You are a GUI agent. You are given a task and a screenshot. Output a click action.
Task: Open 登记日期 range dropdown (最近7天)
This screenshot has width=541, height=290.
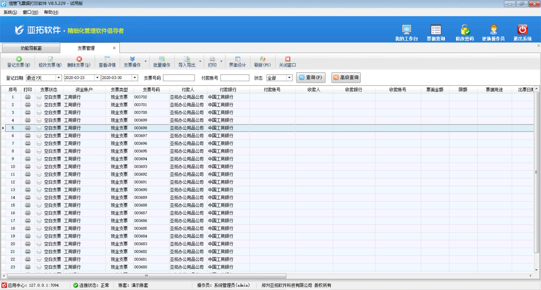tap(59, 78)
